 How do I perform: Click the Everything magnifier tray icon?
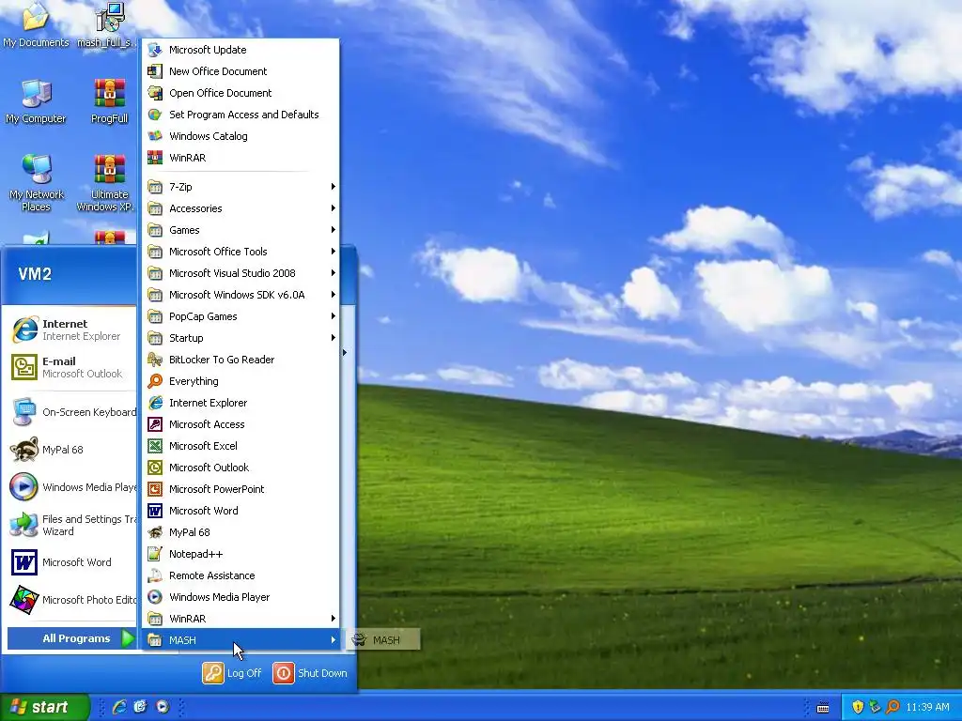tap(892, 707)
